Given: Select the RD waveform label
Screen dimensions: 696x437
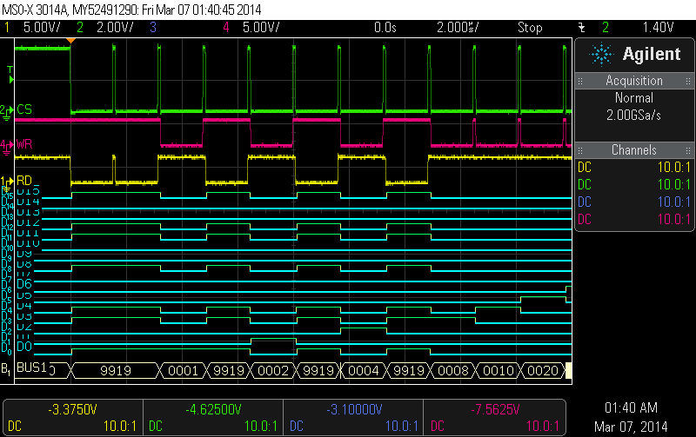Looking at the screenshot, I should (24, 181).
